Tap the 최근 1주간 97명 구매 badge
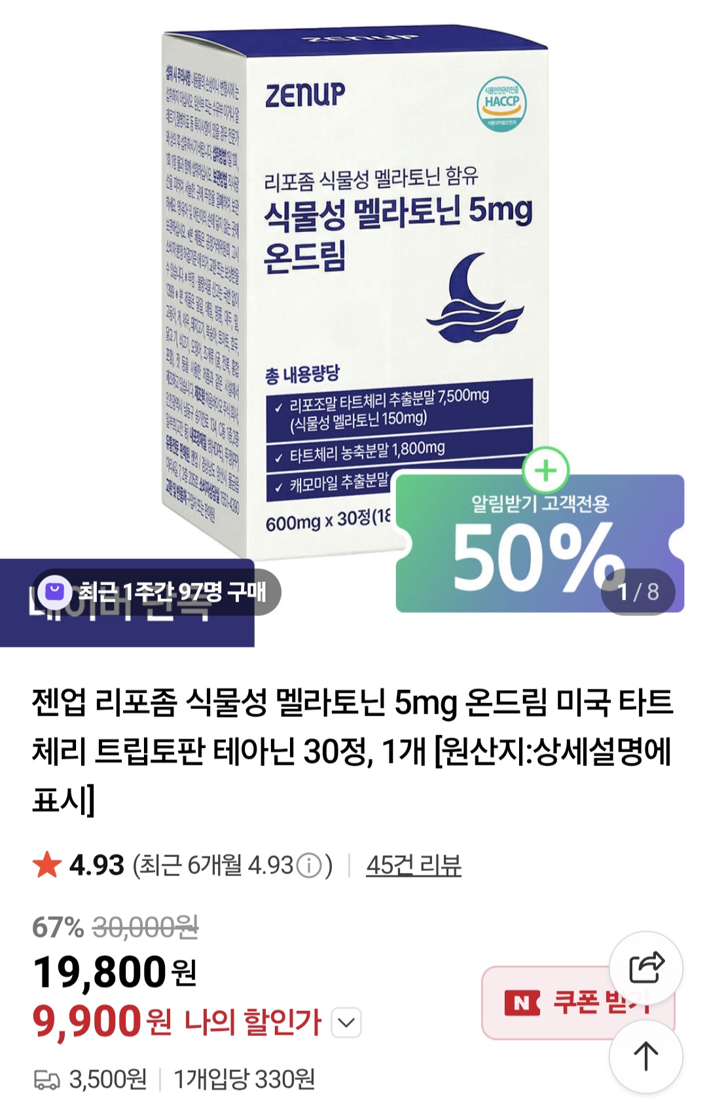707x1110 pixels. click(156, 592)
